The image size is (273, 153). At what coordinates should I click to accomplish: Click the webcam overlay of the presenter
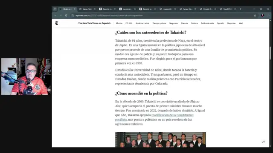click(x=26, y=76)
